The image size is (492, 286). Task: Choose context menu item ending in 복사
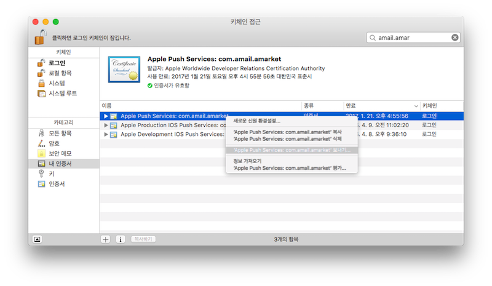pos(292,132)
